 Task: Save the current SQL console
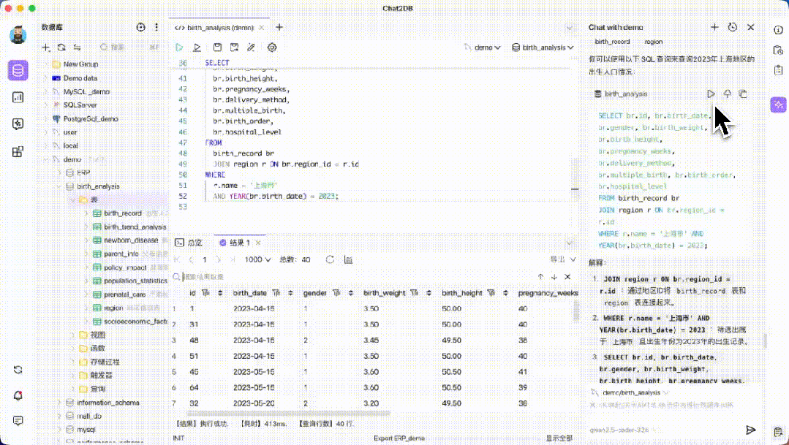217,47
